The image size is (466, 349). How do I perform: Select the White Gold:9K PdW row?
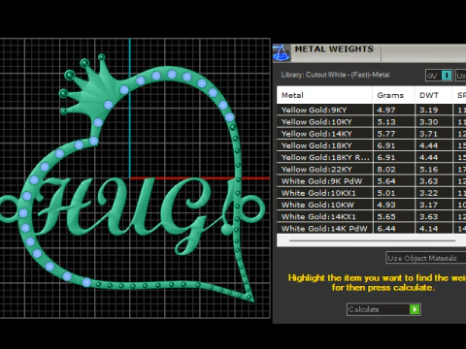[x=371, y=181]
